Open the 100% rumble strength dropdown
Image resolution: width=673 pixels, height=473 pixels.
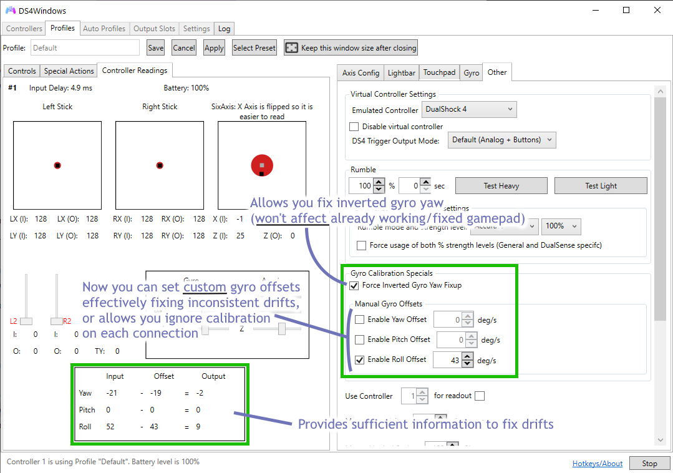coord(561,226)
